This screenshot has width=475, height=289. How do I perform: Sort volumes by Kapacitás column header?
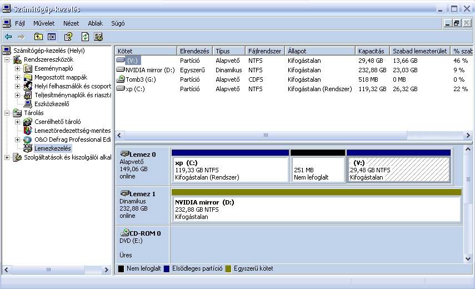click(x=372, y=51)
